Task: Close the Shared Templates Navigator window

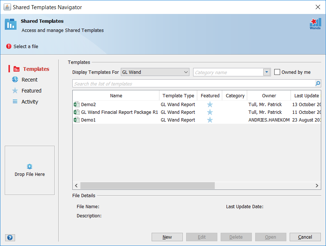Action: point(318,7)
